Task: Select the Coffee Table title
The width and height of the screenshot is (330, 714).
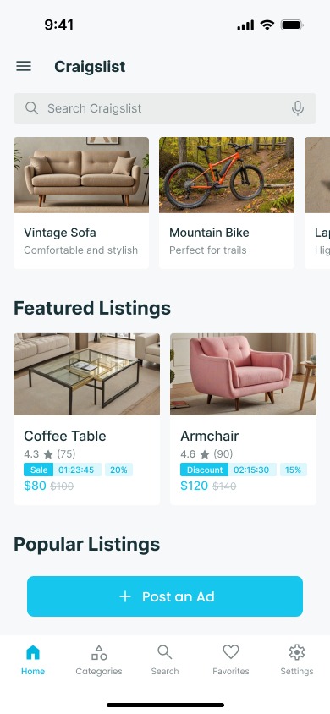Action: (x=64, y=436)
